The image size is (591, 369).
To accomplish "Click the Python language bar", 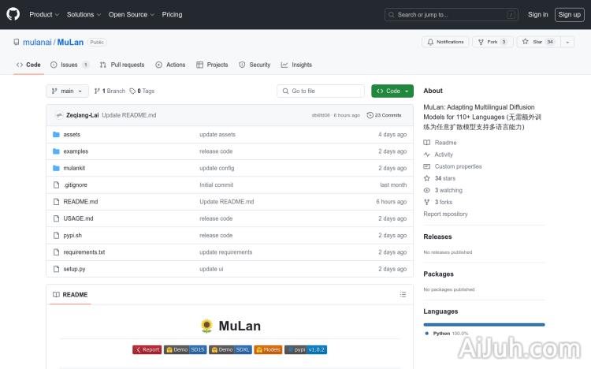I will (x=484, y=324).
